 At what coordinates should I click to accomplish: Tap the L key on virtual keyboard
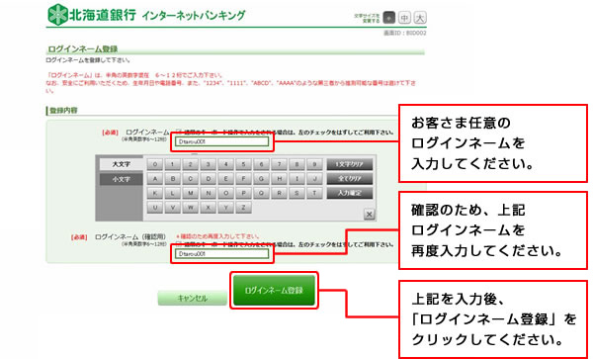[172, 193]
